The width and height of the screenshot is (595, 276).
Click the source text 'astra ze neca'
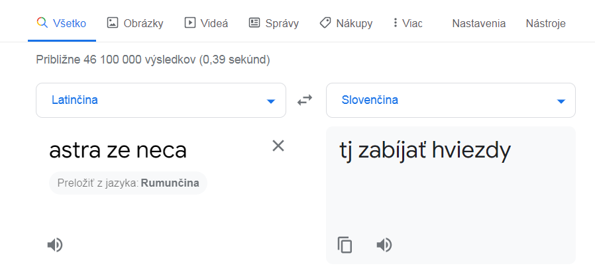[x=118, y=151]
